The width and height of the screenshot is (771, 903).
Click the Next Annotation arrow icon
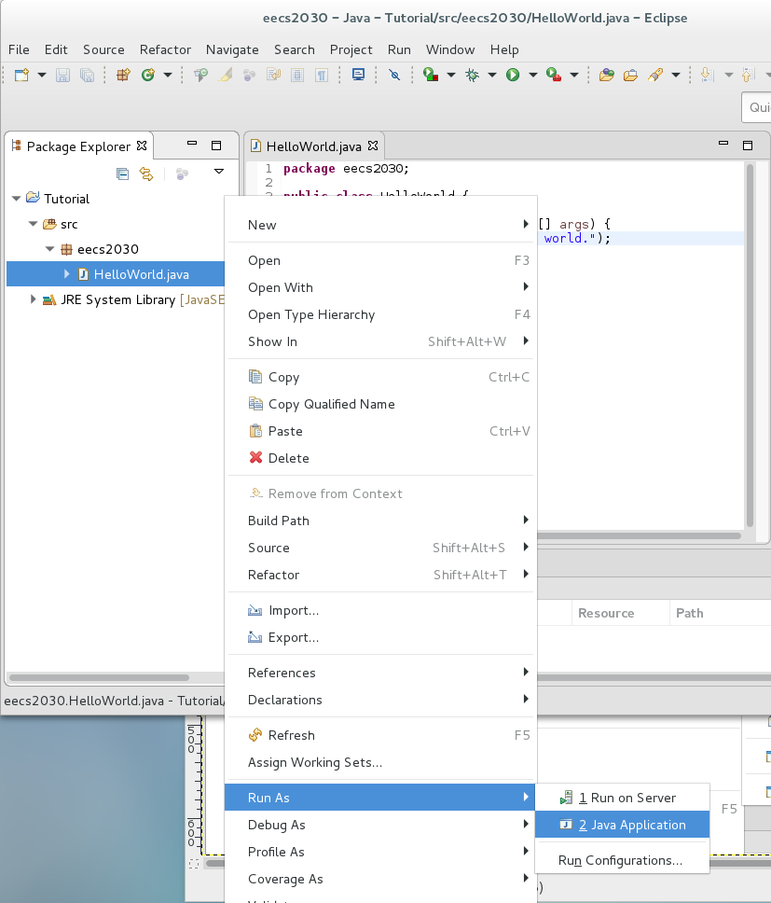(x=707, y=75)
